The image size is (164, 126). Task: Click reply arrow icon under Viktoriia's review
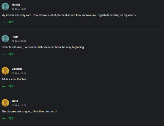tap(3, 86)
